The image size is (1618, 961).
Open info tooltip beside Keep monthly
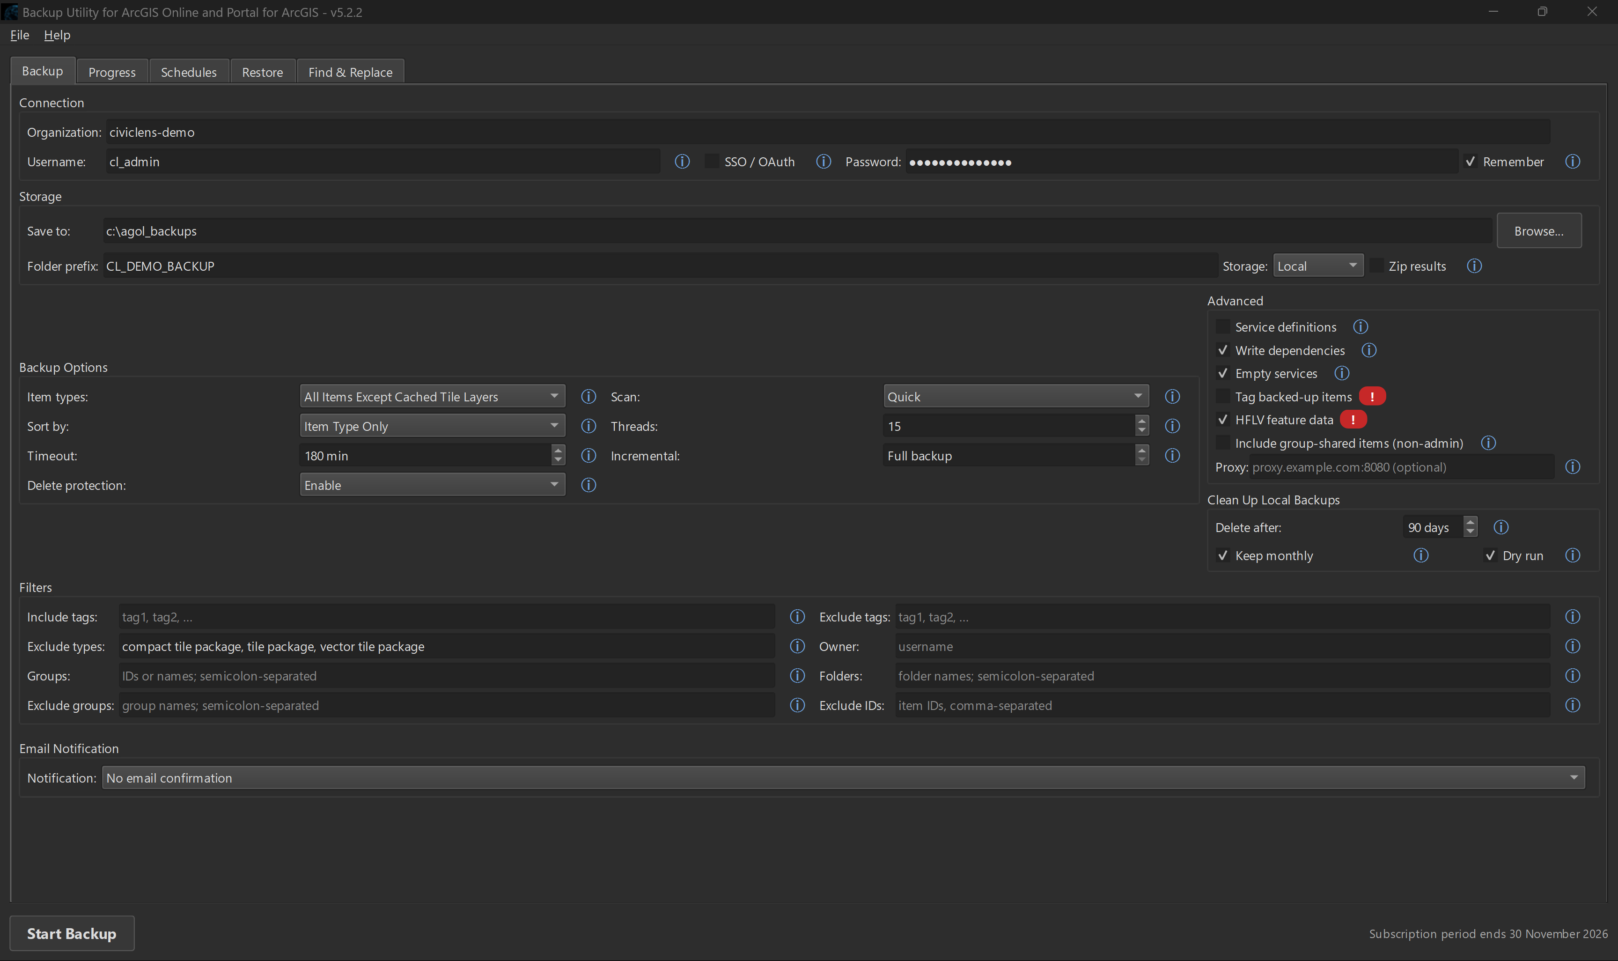tap(1420, 555)
